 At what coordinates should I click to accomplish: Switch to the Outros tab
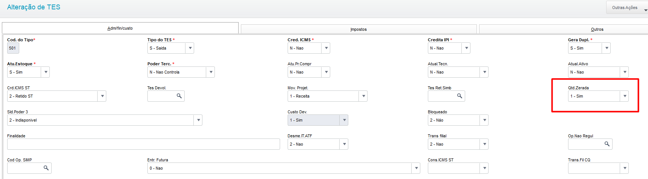(x=597, y=29)
